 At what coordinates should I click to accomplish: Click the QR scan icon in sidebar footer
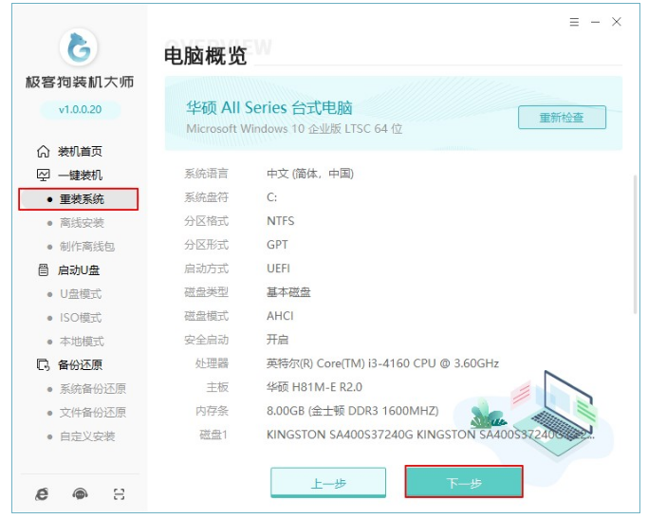pyautogui.click(x=119, y=493)
